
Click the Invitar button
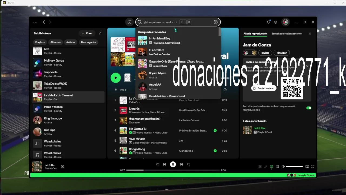265,53
